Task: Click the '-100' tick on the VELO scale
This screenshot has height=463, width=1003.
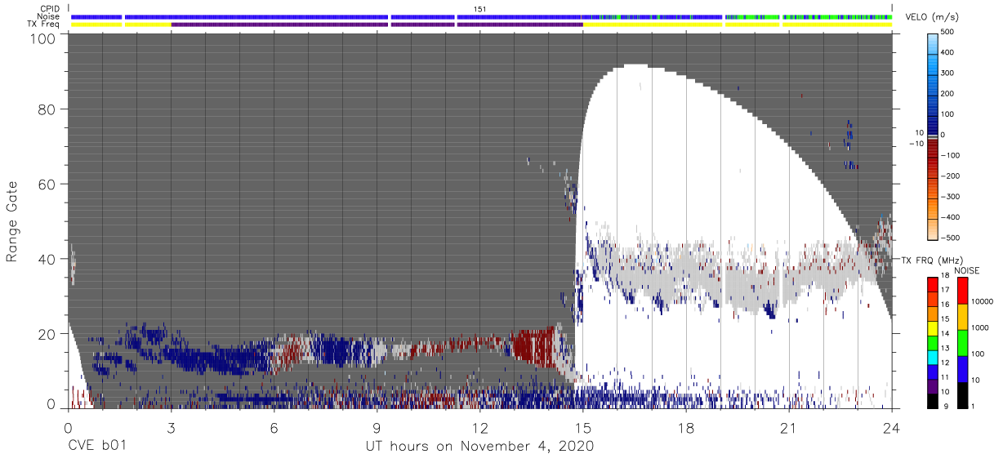Action: click(950, 155)
